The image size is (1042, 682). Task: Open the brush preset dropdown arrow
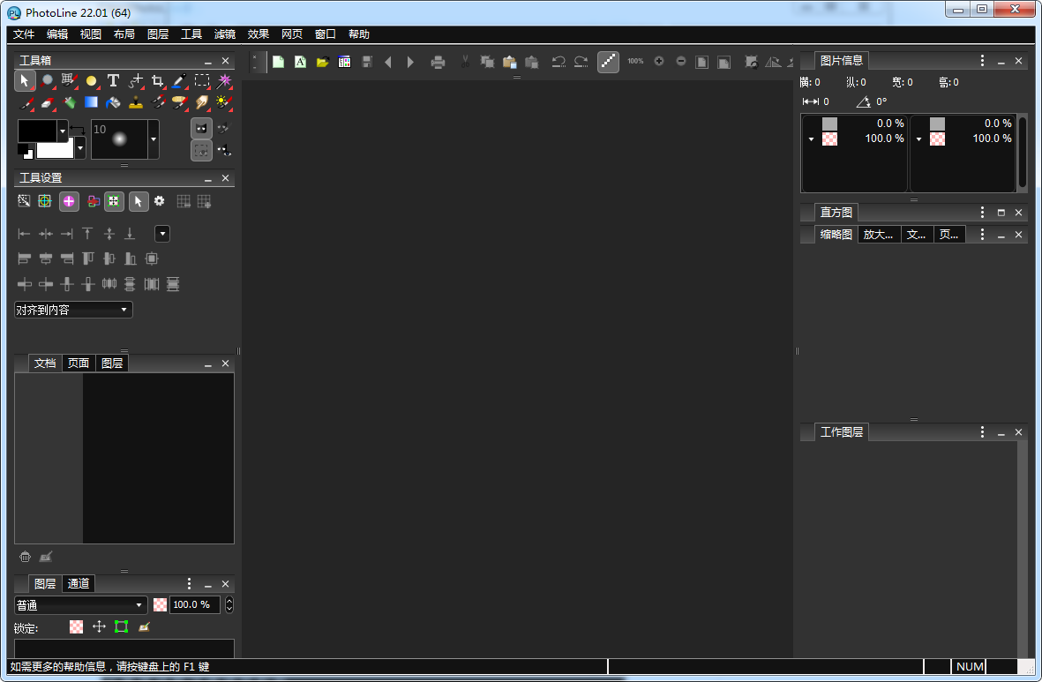click(153, 139)
